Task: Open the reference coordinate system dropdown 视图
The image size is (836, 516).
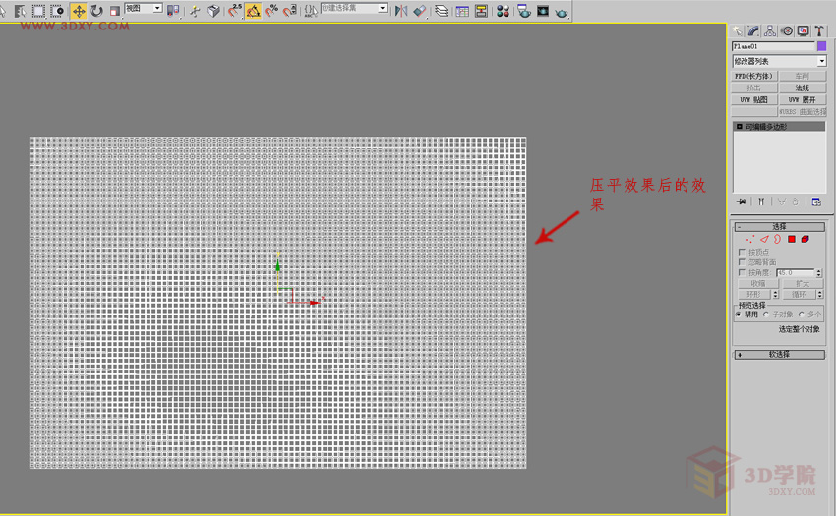Action: pos(143,8)
